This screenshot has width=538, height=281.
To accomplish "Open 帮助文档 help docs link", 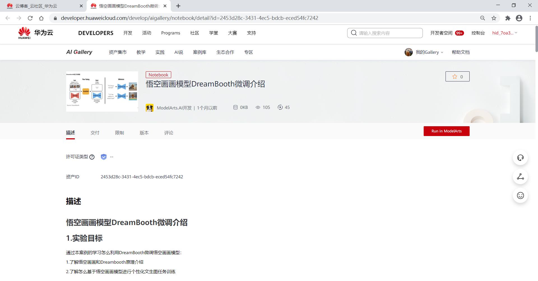I will coord(461,52).
